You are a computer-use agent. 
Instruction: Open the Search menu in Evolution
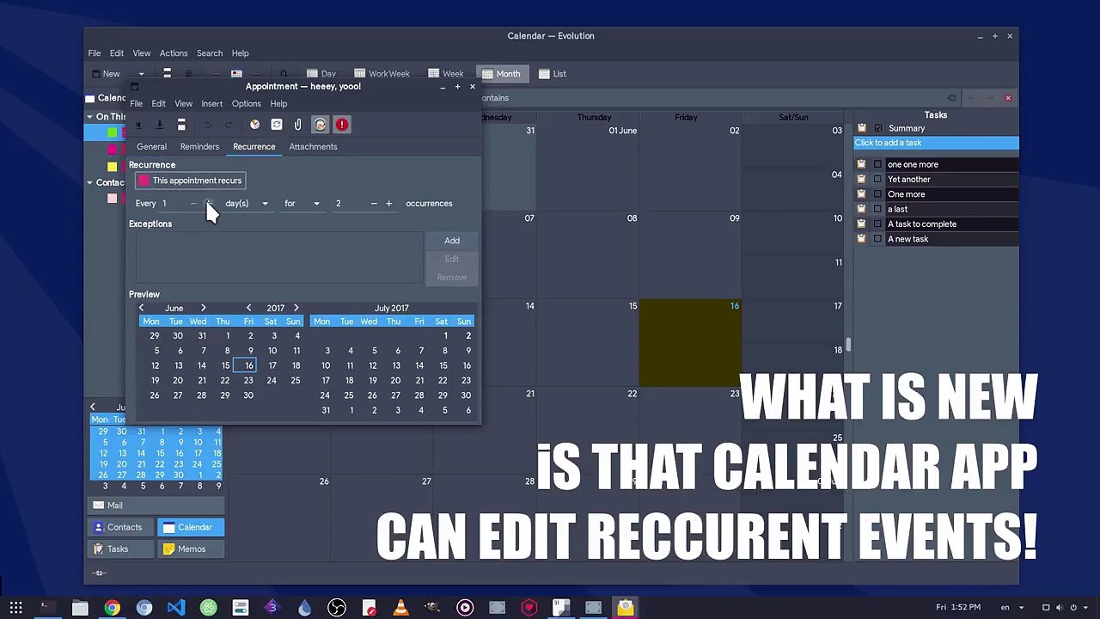coord(209,53)
